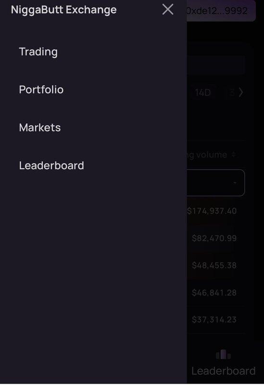Focus the dimmed search bar below the header
The image size is (264, 385).
[216, 65]
